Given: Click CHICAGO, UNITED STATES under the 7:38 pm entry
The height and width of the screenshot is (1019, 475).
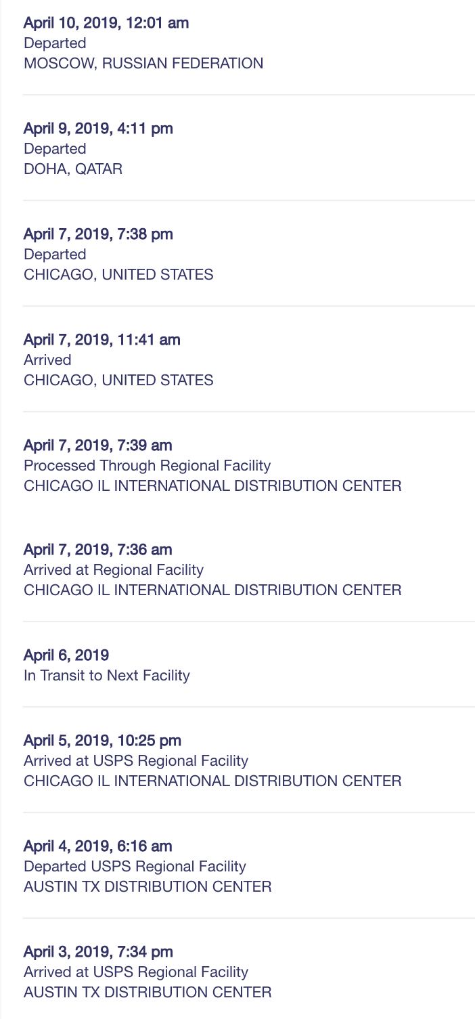Looking at the screenshot, I should pos(118,275).
